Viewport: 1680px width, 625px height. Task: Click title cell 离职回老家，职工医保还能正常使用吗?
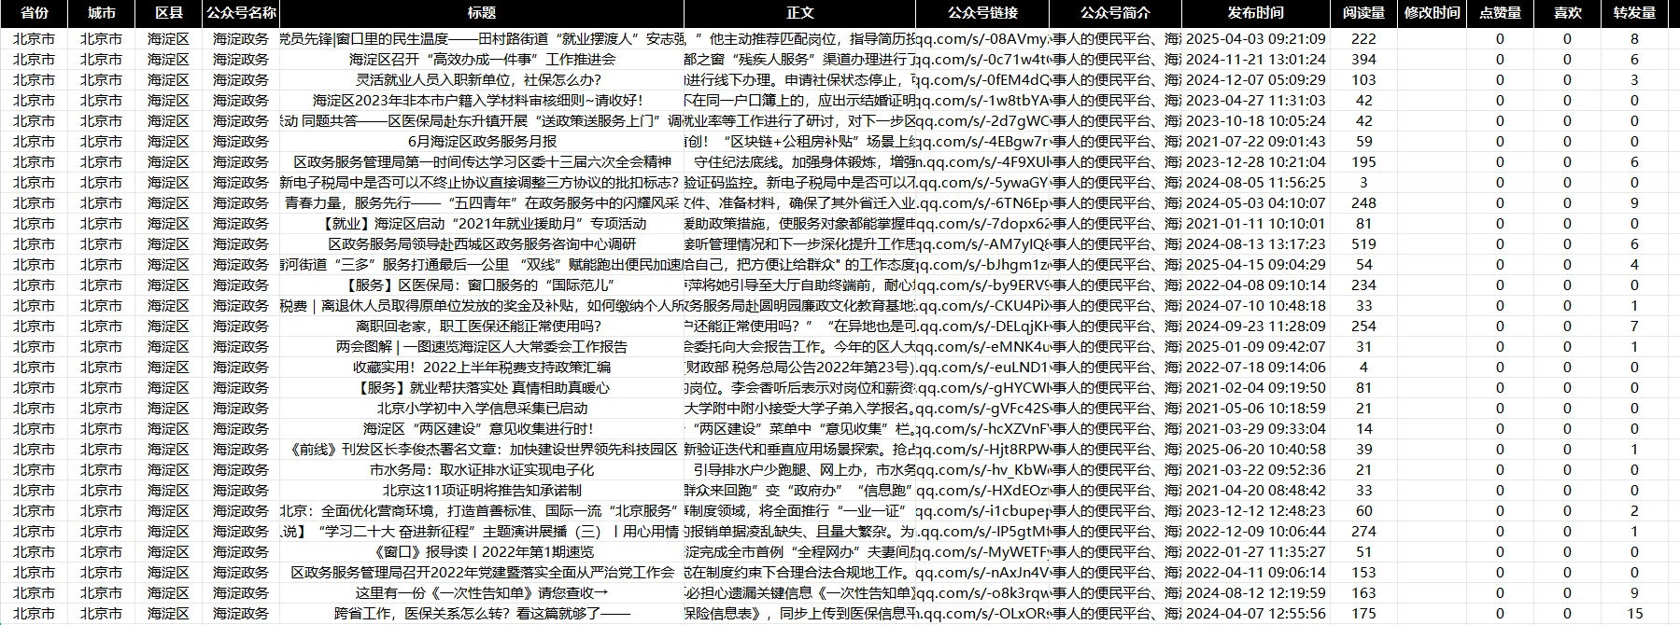click(482, 326)
